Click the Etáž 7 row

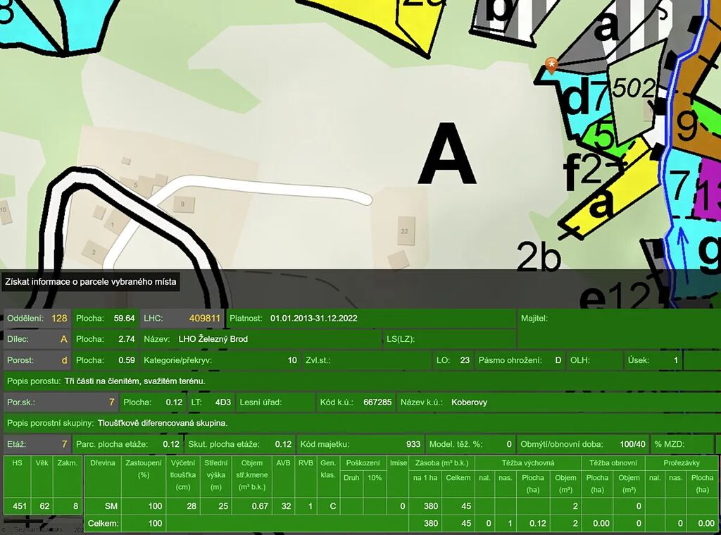point(37,444)
